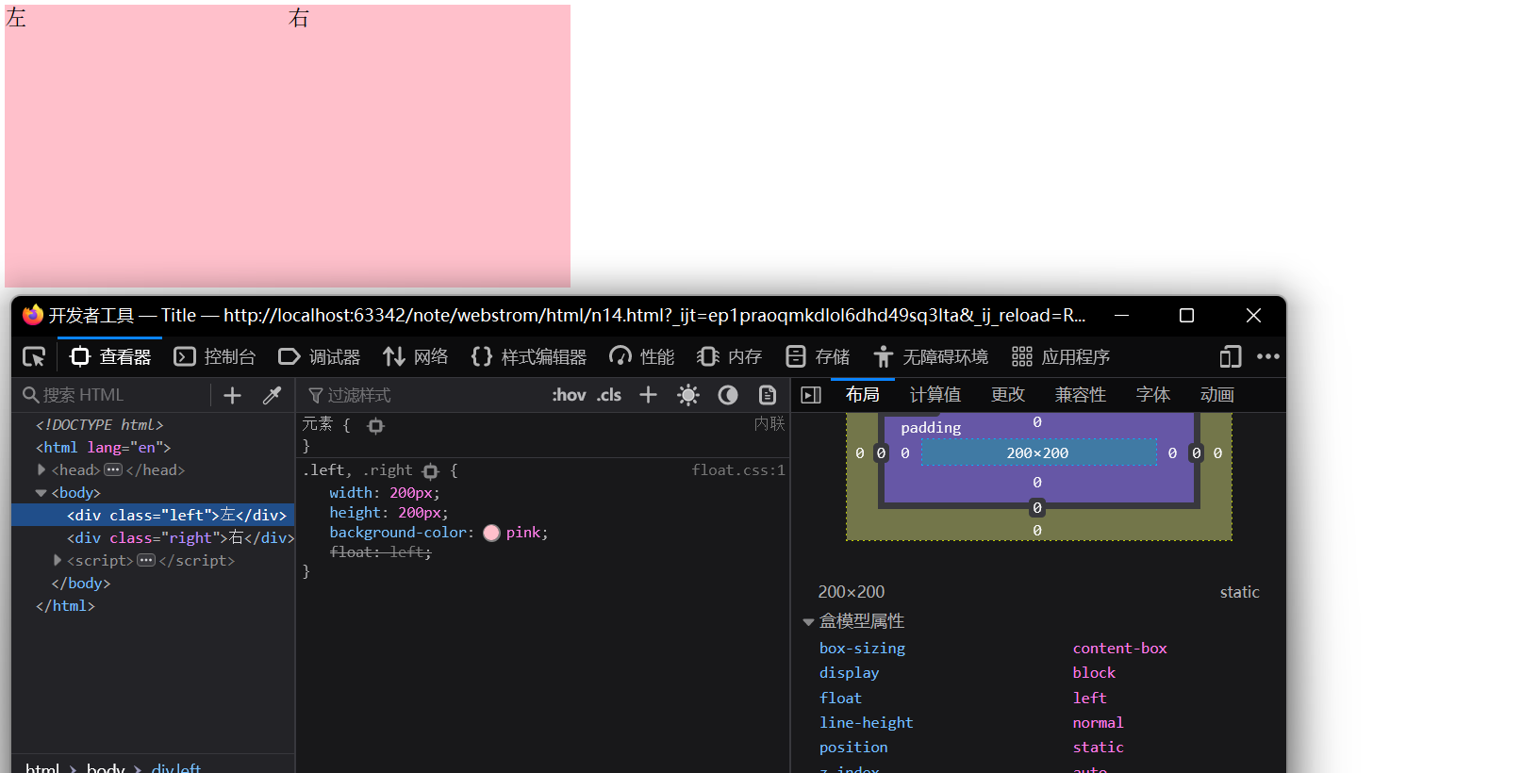
Task: Open responsive design mode
Action: 1230,356
